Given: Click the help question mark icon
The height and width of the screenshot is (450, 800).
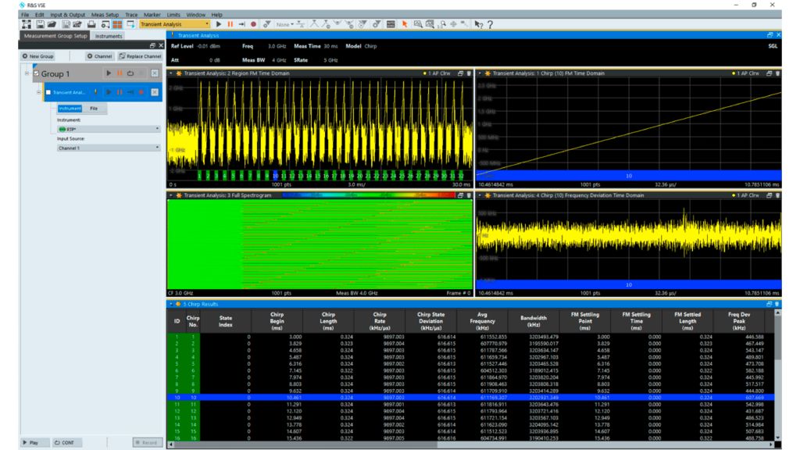Looking at the screenshot, I should point(490,24).
